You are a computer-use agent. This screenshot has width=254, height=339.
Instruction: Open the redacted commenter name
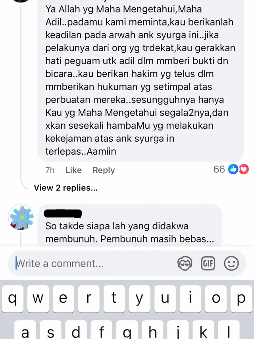click(63, 213)
